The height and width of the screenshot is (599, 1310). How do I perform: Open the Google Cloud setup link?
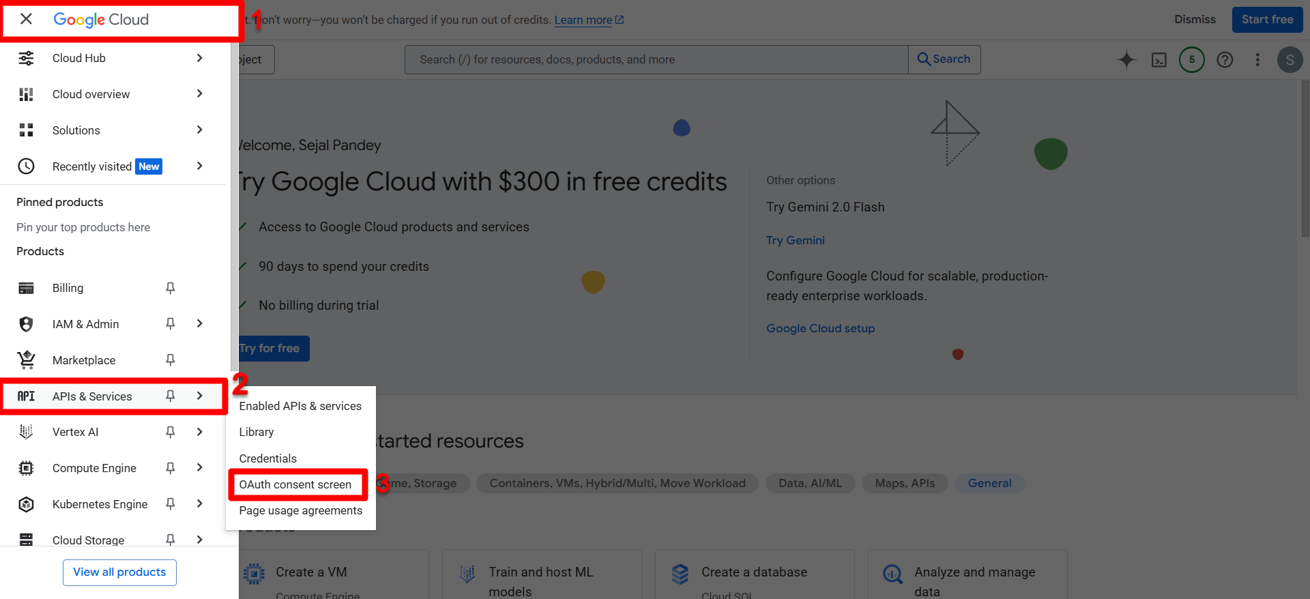(820, 328)
